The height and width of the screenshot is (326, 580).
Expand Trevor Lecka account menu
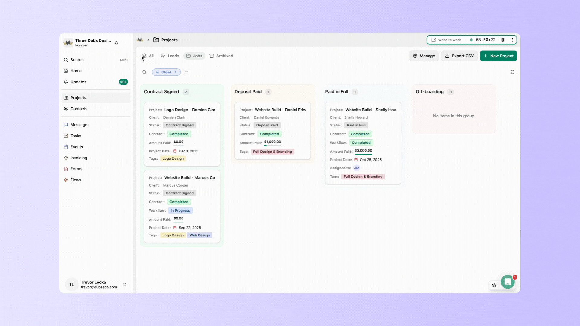coord(124,284)
